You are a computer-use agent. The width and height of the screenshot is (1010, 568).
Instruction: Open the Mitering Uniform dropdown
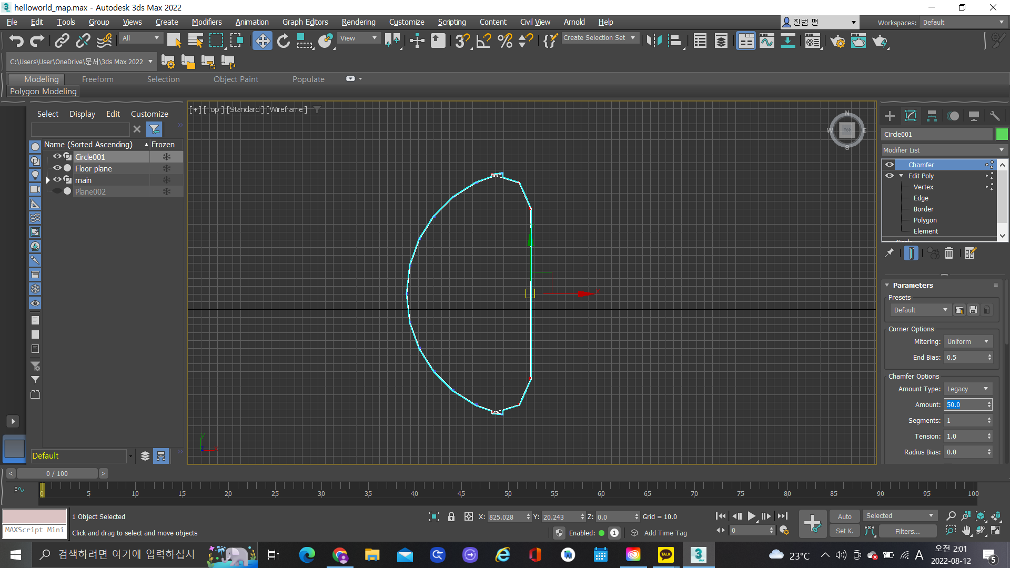click(x=967, y=342)
